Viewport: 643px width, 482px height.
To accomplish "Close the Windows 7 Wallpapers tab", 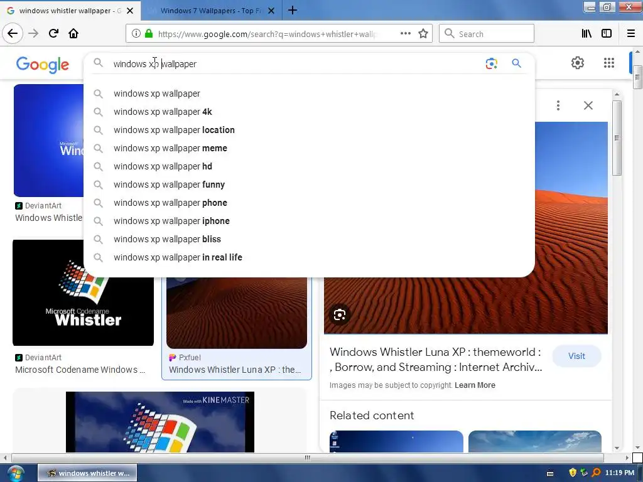I will tap(271, 11).
